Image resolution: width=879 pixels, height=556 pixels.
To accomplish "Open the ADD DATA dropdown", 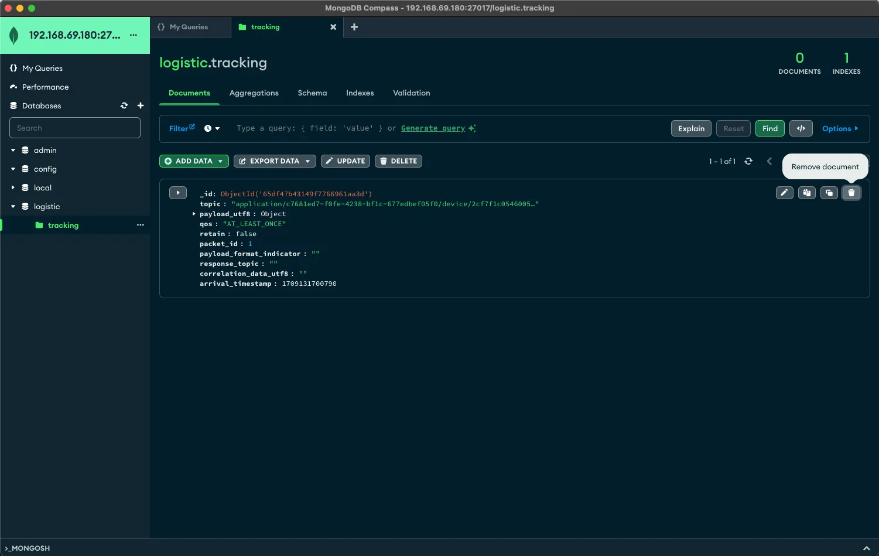I will (x=194, y=161).
